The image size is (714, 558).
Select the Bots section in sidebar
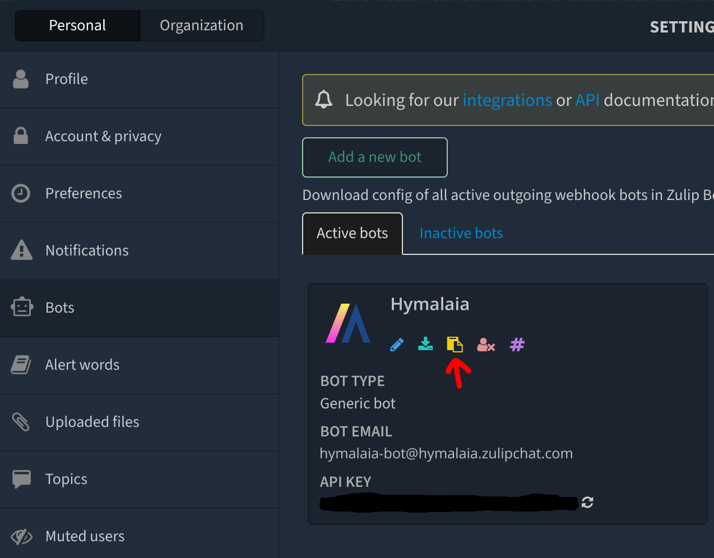point(140,308)
